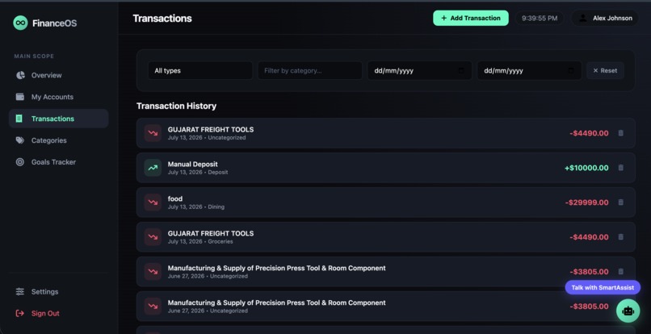Viewport: 651px width, 334px height.
Task: Click the user avatar icon beside Alex Johnson
Action: (x=583, y=19)
